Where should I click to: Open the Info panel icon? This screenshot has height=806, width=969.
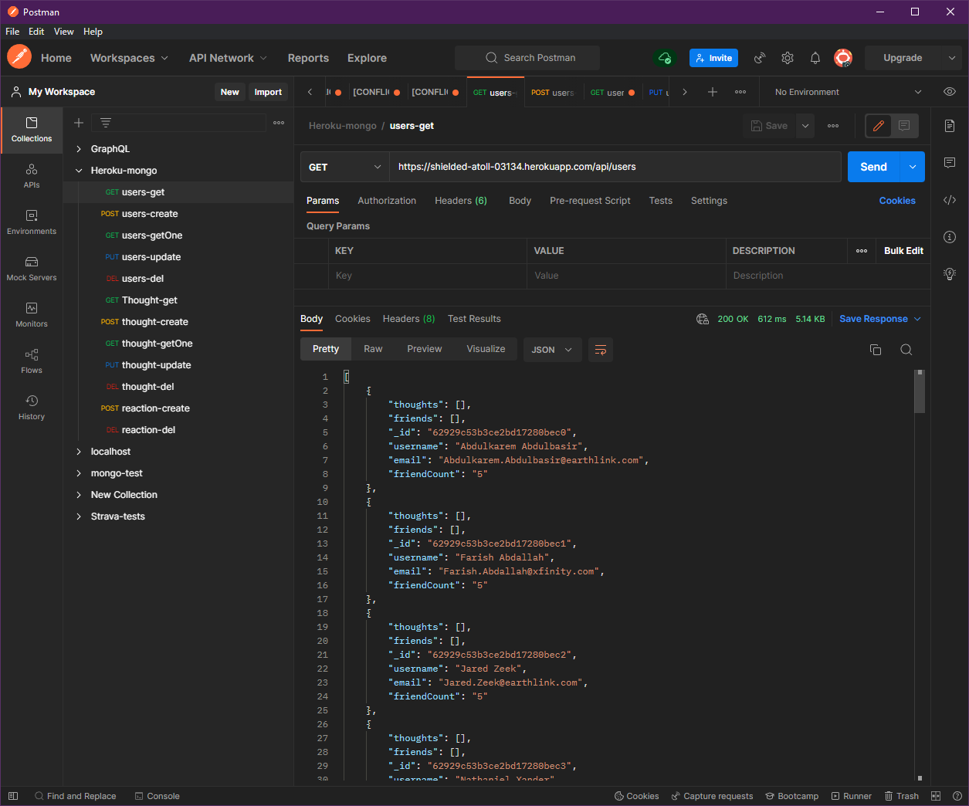tap(949, 237)
